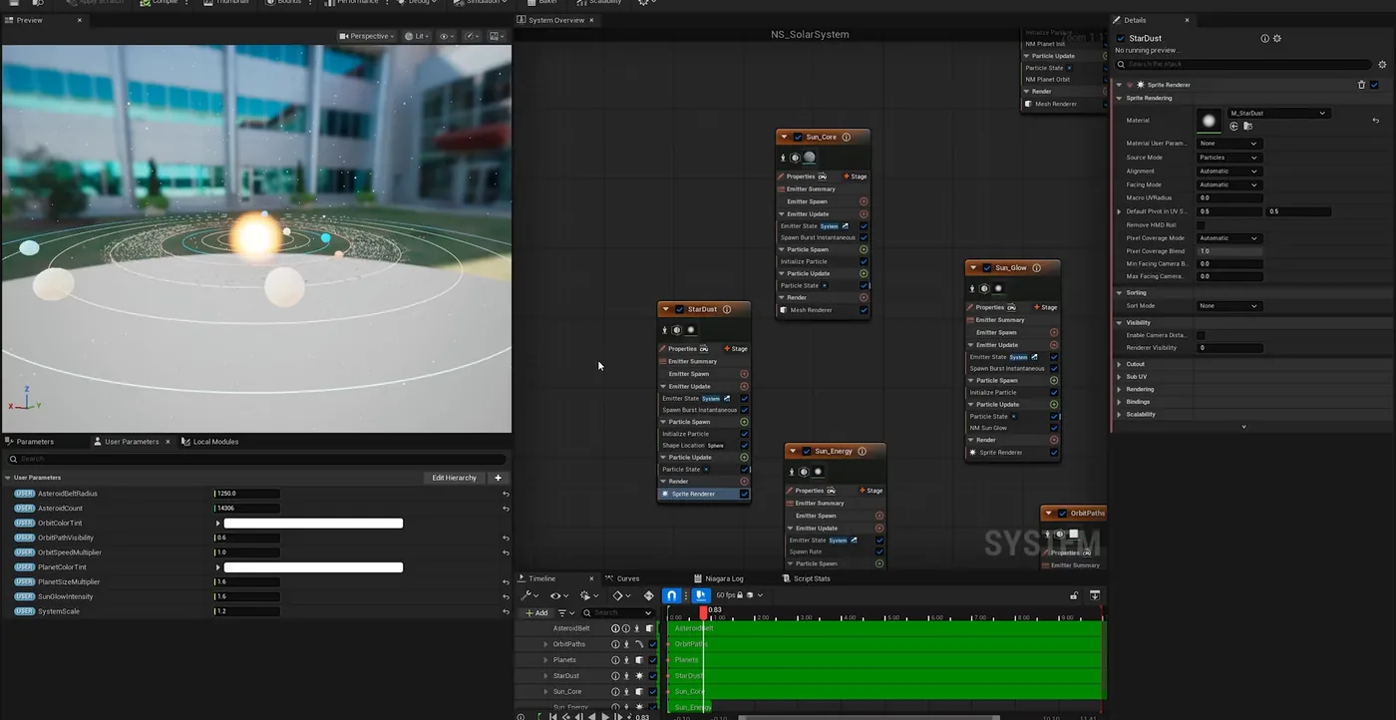1396x720 pixels.
Task: Reset Material to default with arrow icon
Action: 1376,121
